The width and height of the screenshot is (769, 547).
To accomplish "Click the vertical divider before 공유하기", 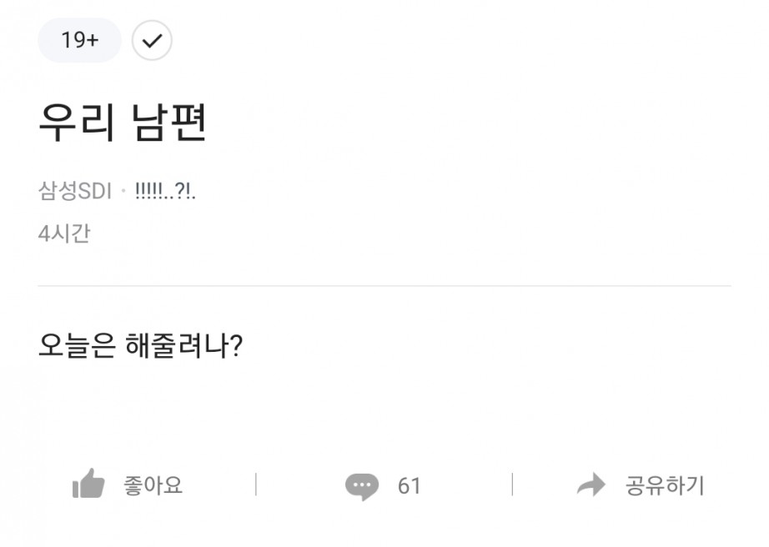I will tap(512, 485).
